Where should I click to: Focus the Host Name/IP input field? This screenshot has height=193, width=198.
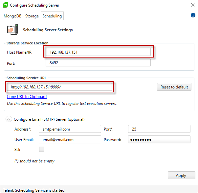(x=98, y=52)
